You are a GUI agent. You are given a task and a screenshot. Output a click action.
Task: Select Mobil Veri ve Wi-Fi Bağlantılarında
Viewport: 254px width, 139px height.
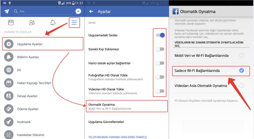point(241,56)
